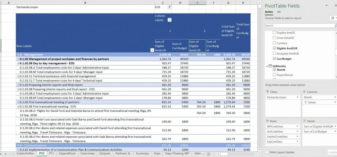Check the Accepted AmtEUR field
The image size is (337, 157).
tap(274, 53)
